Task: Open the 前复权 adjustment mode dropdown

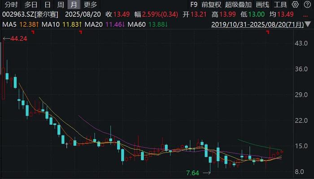Action: coord(211,4)
